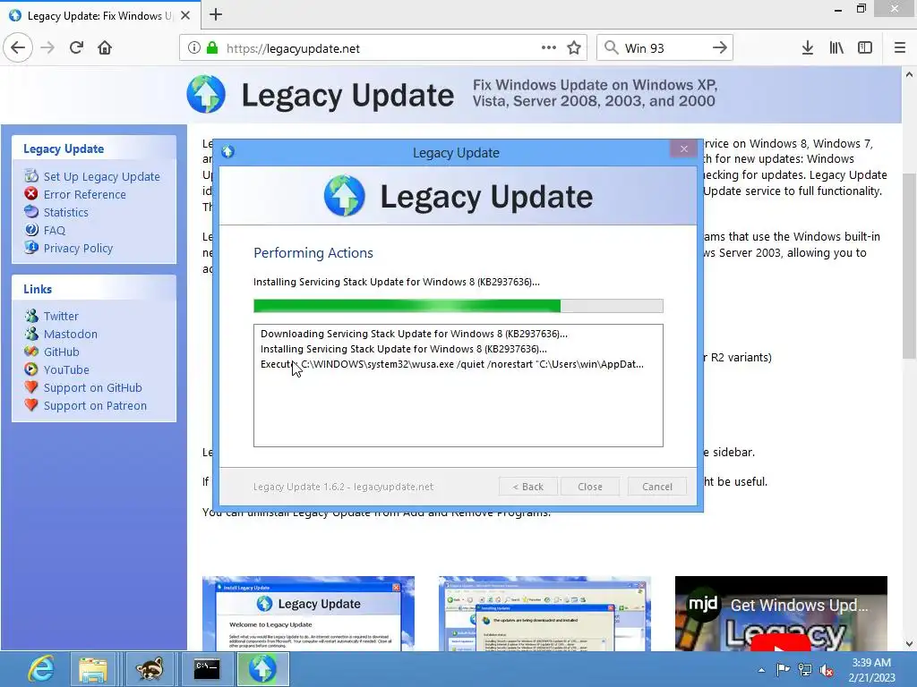917x687 pixels.
Task: Click the scrollbar down arrow
Action: (x=909, y=644)
